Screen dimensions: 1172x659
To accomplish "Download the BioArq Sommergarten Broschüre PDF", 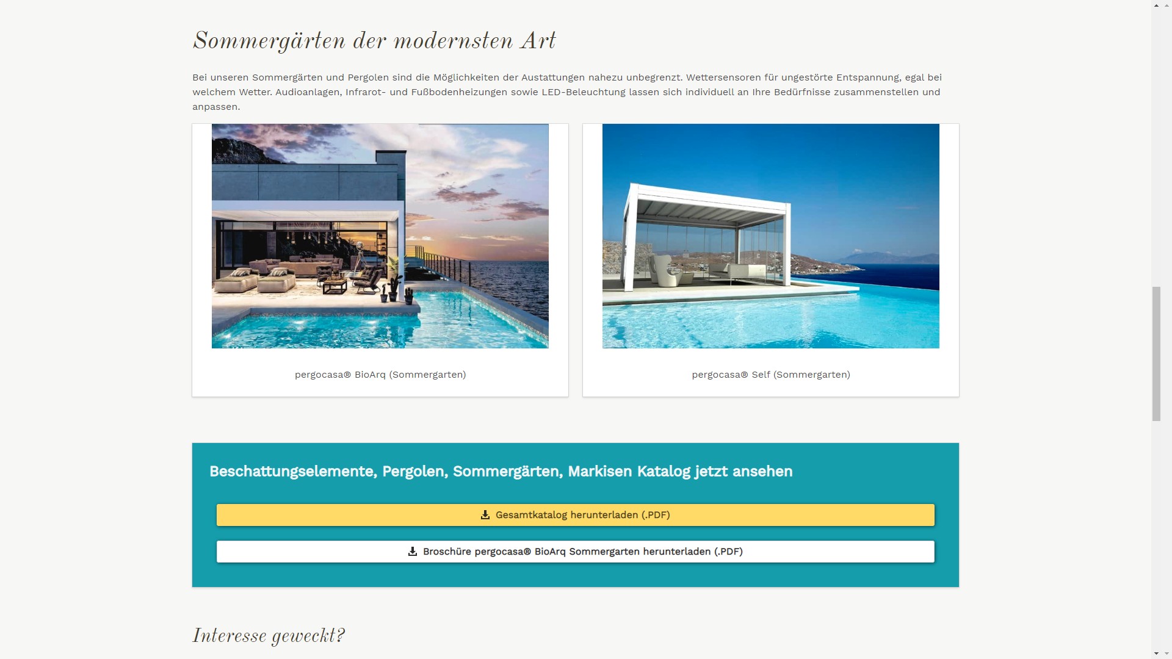I will coord(576,551).
